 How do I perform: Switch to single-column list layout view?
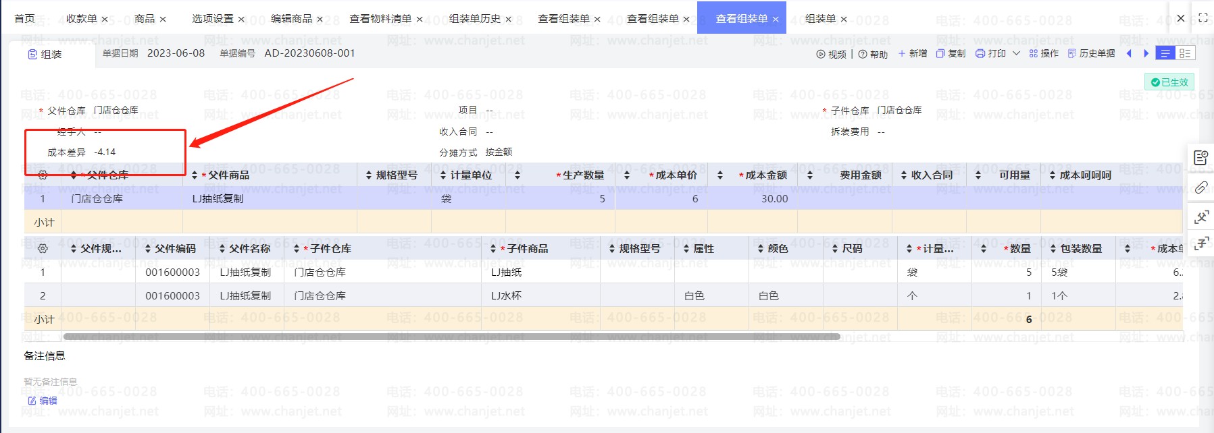1165,54
